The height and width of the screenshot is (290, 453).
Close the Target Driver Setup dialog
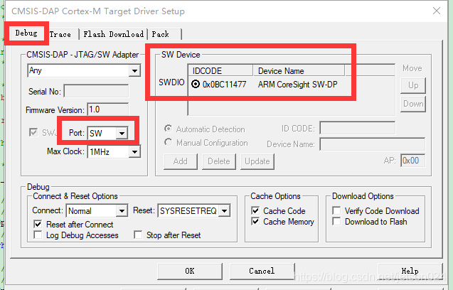tap(437, 11)
